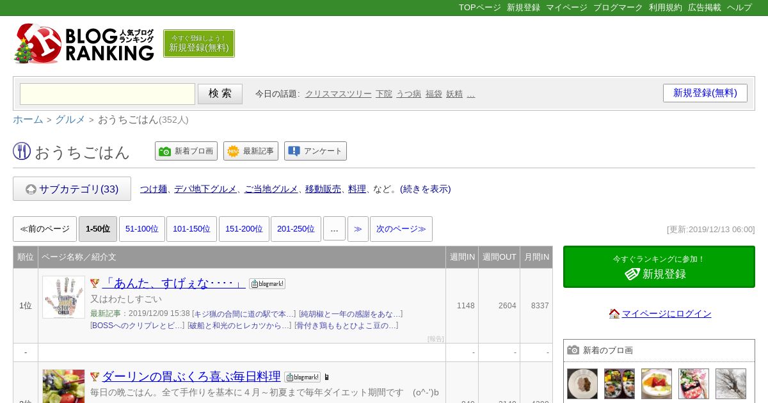768x403 pixels.
Task: Focus the search text field
Action: (108, 94)
